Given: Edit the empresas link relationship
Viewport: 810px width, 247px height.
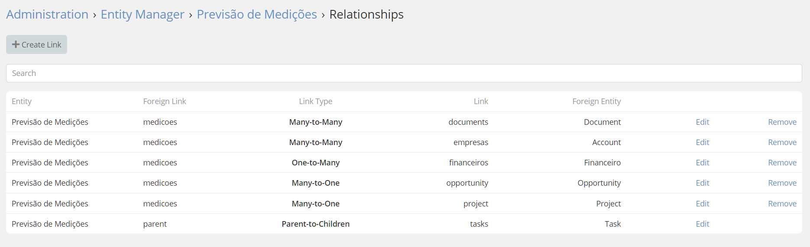Looking at the screenshot, I should (x=702, y=142).
